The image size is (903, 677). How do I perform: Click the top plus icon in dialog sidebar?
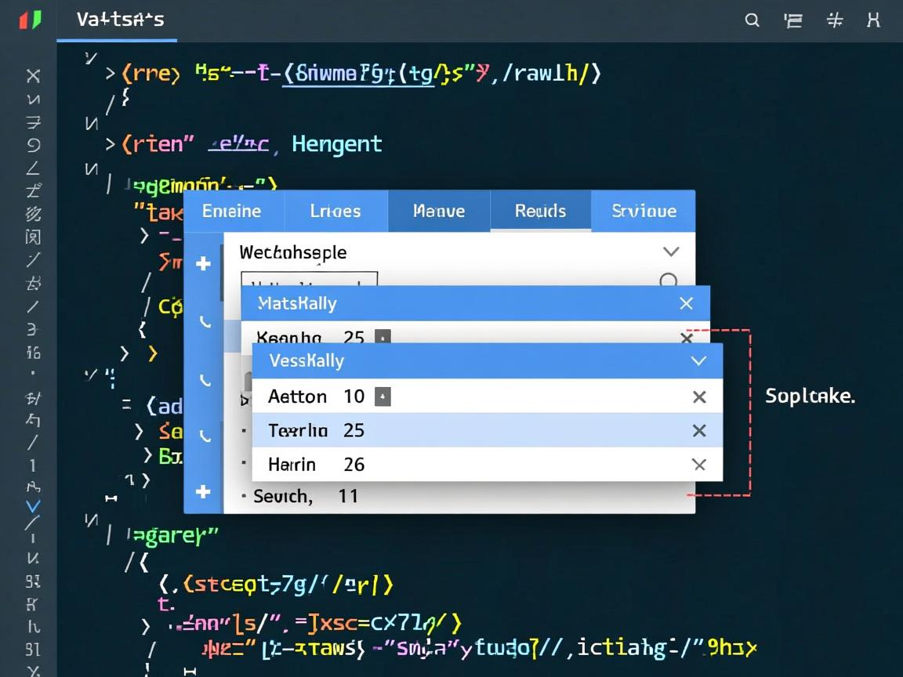click(x=203, y=264)
